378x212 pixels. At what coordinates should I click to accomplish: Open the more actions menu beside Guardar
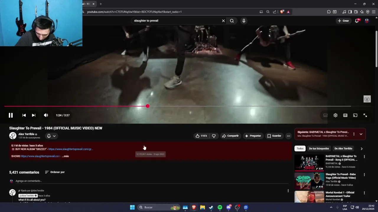[x=289, y=136]
